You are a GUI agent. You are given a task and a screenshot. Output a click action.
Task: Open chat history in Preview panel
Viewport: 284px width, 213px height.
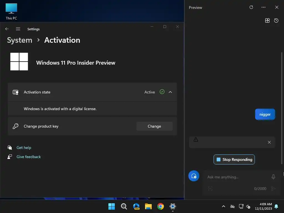[x=276, y=21]
